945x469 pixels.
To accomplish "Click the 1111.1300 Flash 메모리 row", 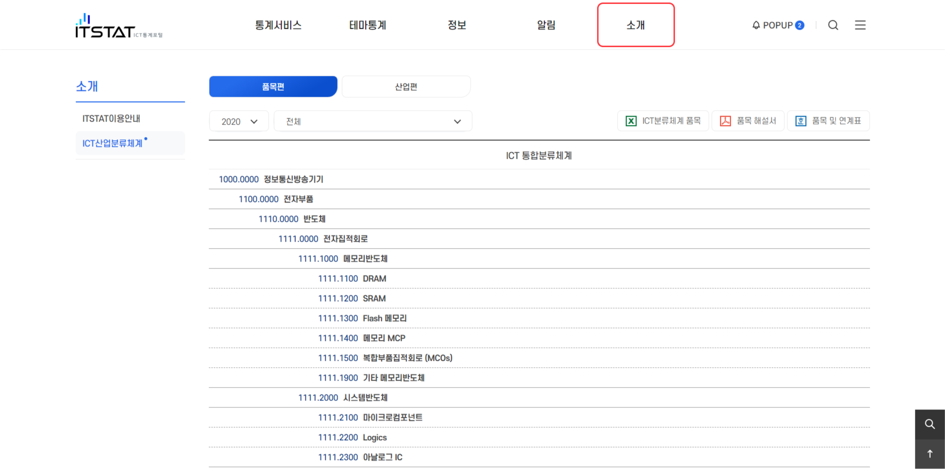I will [539, 318].
